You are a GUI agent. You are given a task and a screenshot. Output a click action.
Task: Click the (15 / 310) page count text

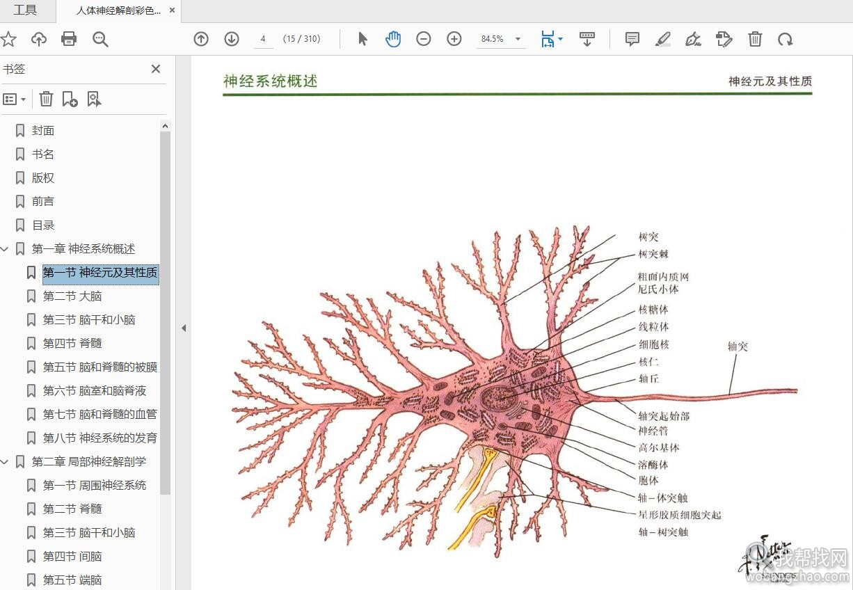pyautogui.click(x=302, y=39)
